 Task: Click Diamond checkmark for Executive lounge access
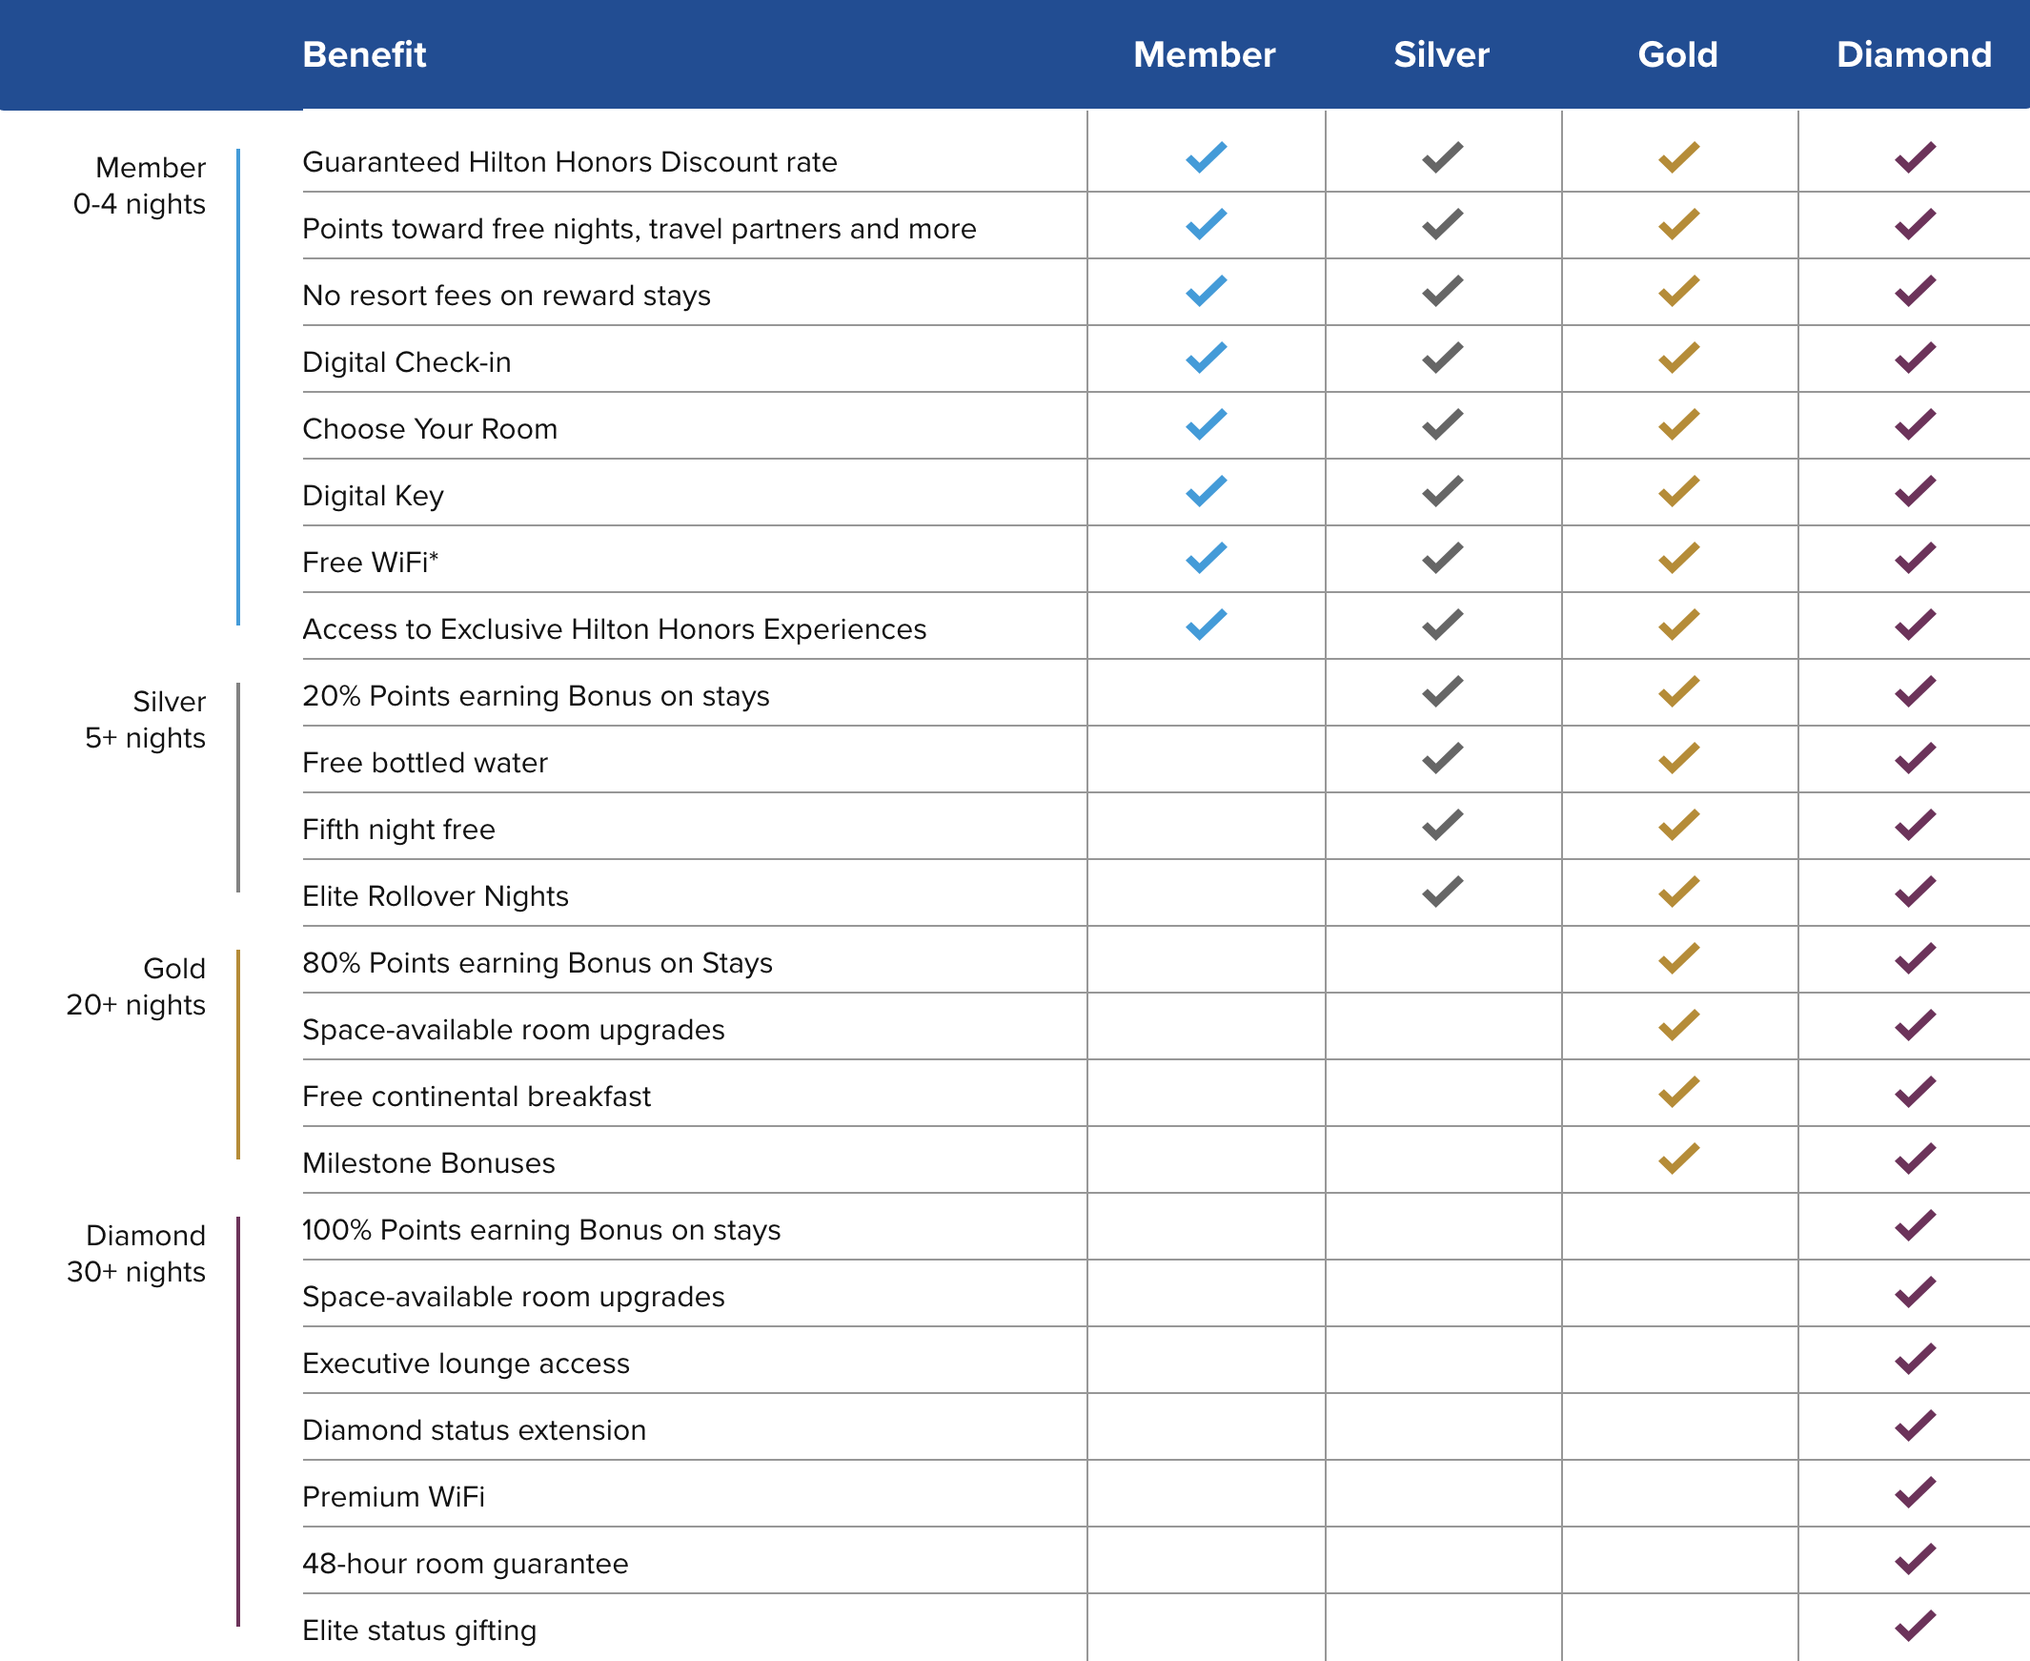1916,1359
